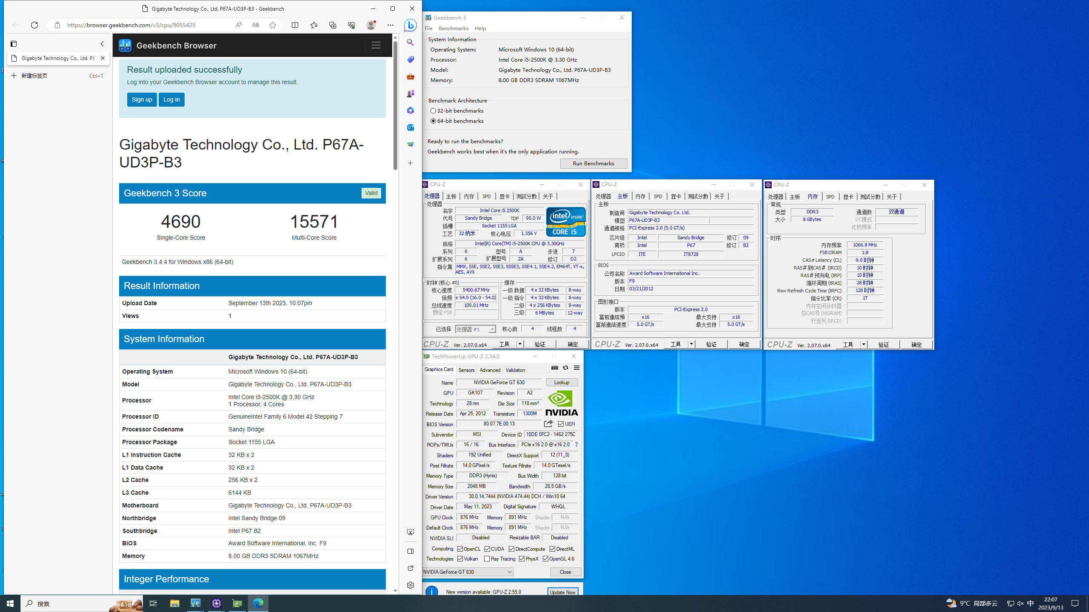Image resolution: width=1089 pixels, height=612 pixels.
Task: Toggle the OpenCL checkbox
Action: coord(460,549)
